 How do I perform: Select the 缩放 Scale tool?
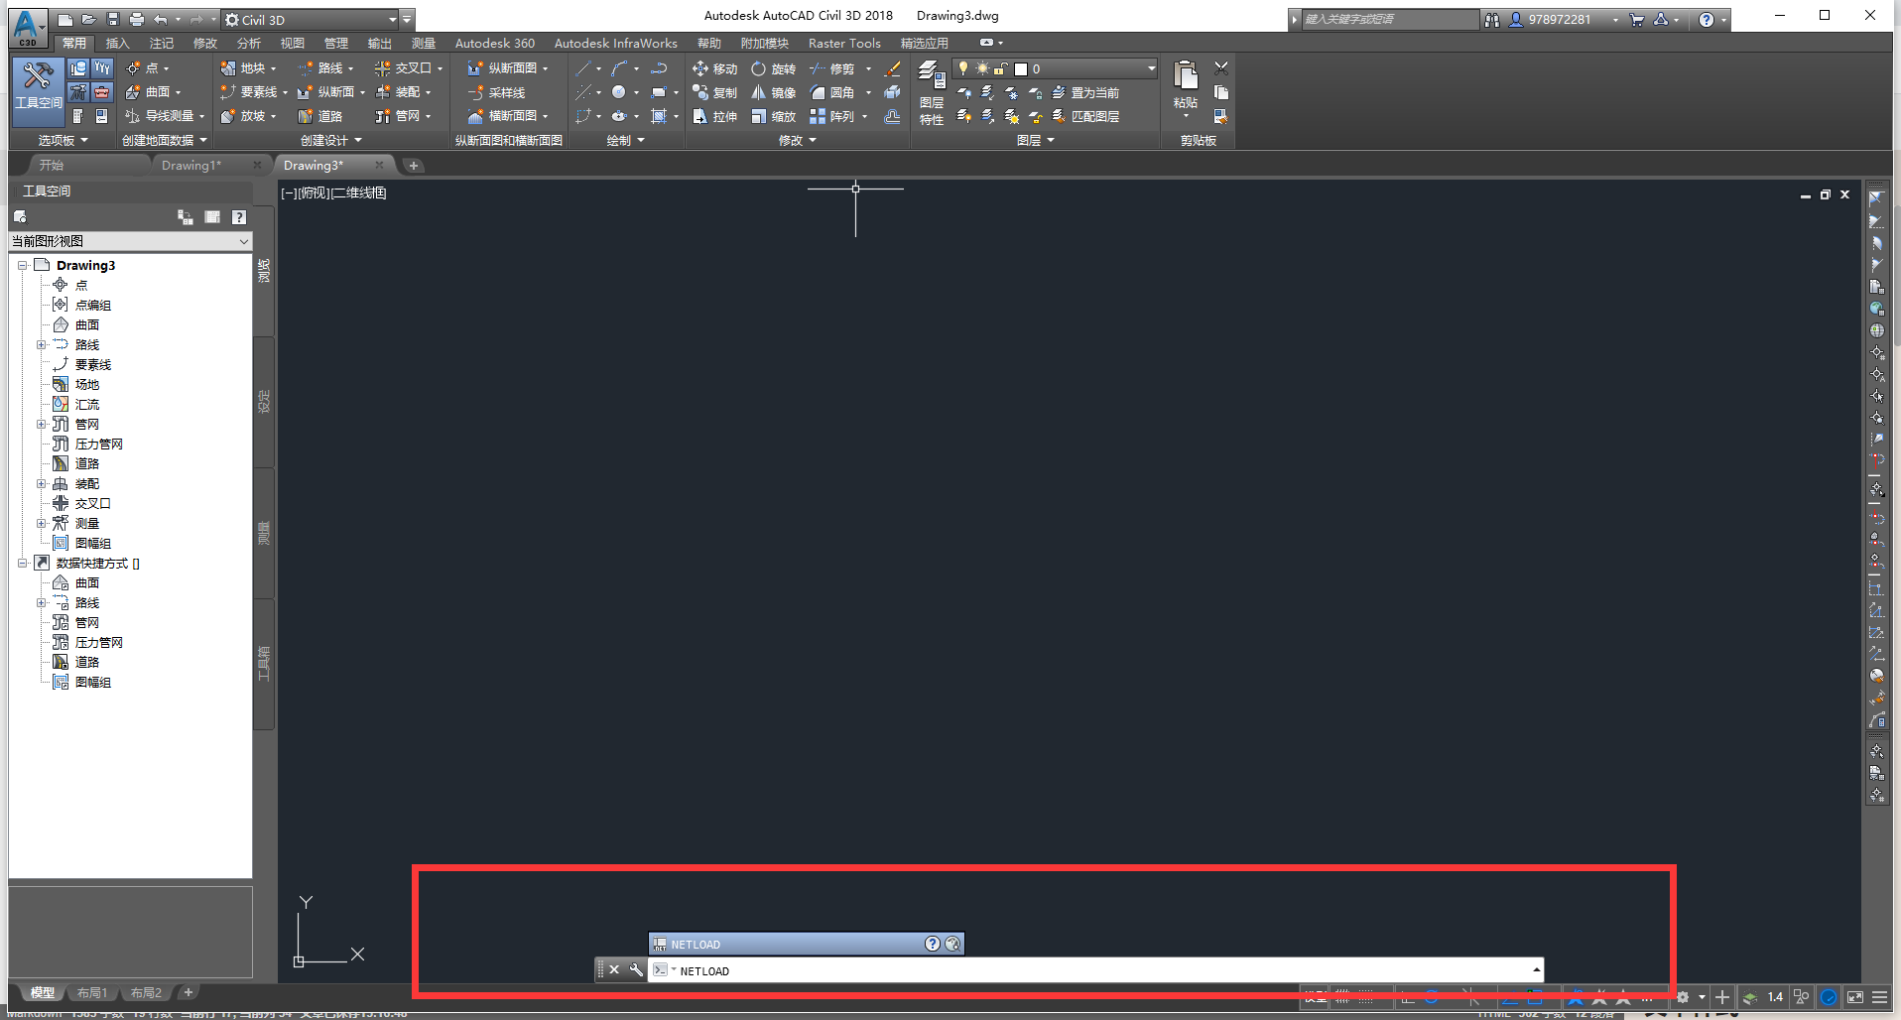pyautogui.click(x=774, y=116)
